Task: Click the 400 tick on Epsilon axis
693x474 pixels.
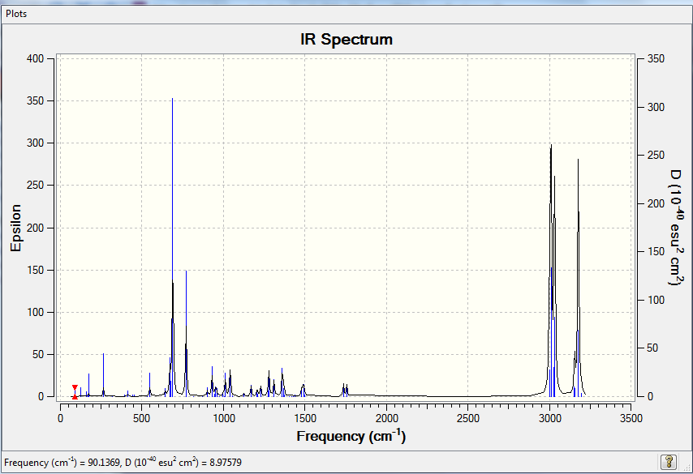Action: coord(36,58)
